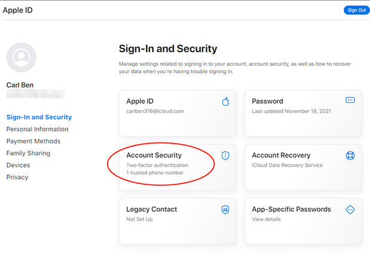Open the Account Security card title
This screenshot has height=254, width=370.
[x=154, y=155]
